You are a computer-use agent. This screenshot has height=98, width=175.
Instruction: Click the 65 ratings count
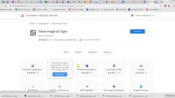51,40
